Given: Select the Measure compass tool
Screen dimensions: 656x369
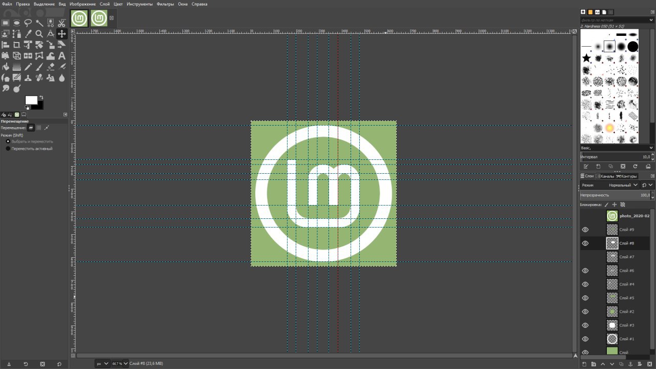Looking at the screenshot, I should click(51, 34).
